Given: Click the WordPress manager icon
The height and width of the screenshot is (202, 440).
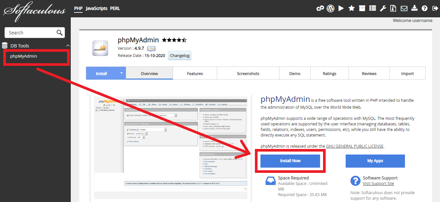Looking at the screenshot, I should (331, 8).
